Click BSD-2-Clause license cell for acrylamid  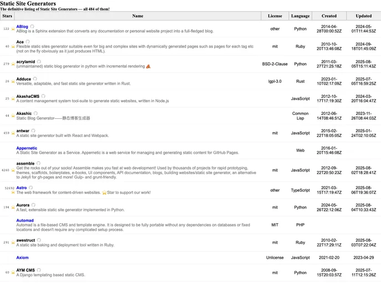[275, 64]
